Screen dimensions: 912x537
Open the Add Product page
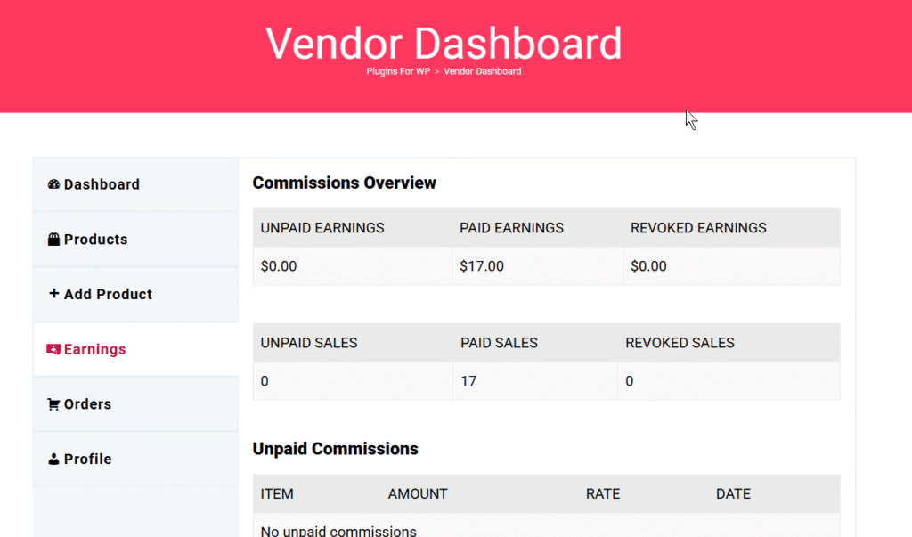coord(108,294)
